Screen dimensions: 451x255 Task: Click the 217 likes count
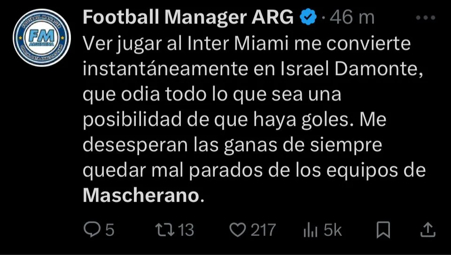coord(263,230)
